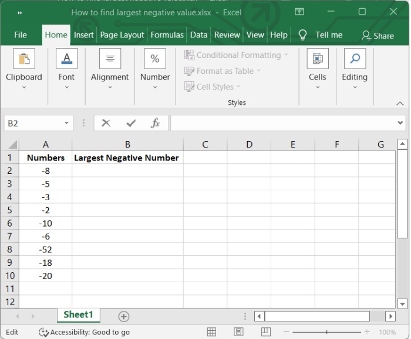Select row 5 header

coord(9,210)
